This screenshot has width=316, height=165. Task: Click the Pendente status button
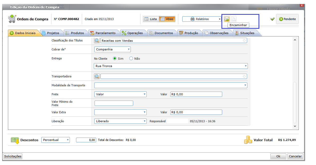tap(287, 19)
